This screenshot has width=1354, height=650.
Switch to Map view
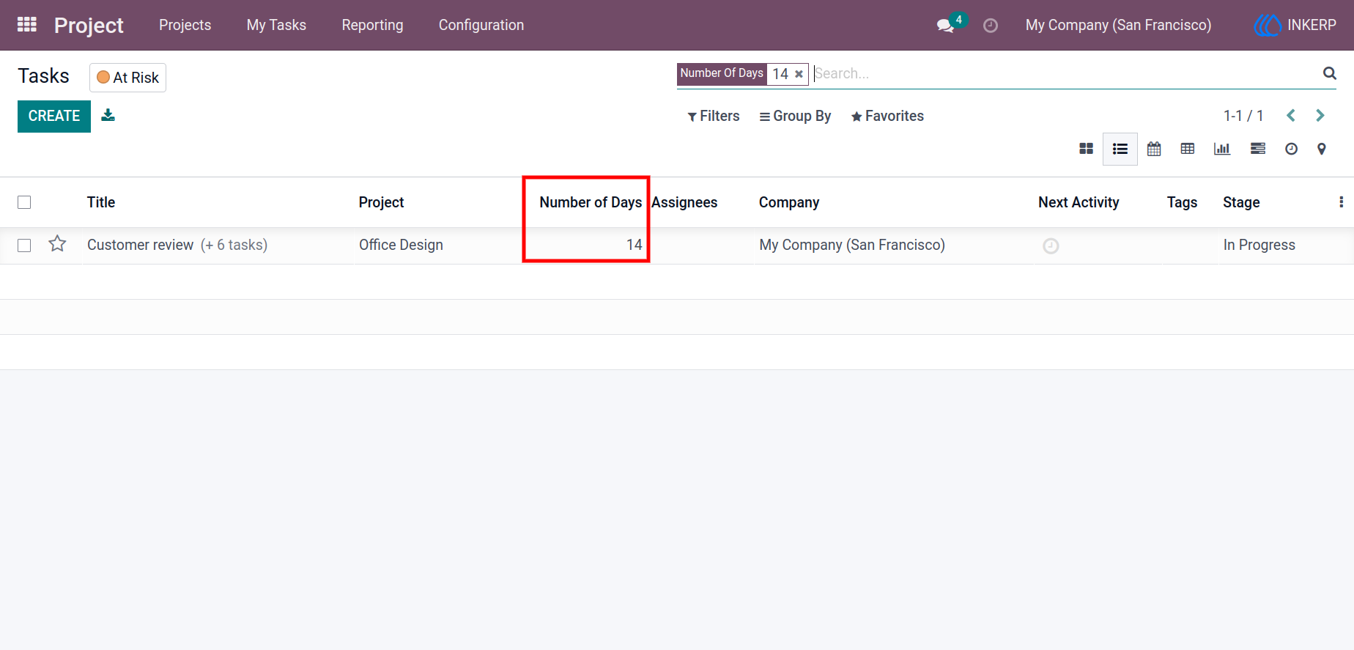point(1322,149)
